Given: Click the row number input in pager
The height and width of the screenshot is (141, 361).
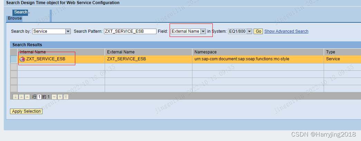Looking at the screenshot, I should coord(39,97).
